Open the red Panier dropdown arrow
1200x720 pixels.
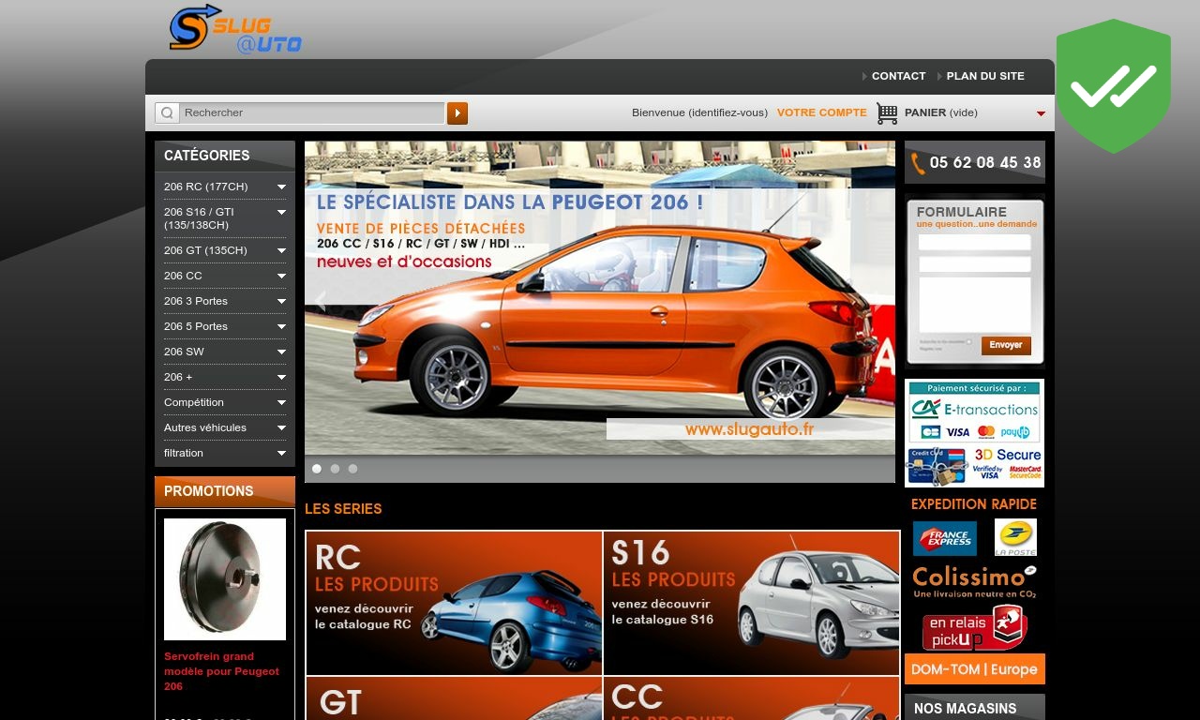coord(1041,114)
